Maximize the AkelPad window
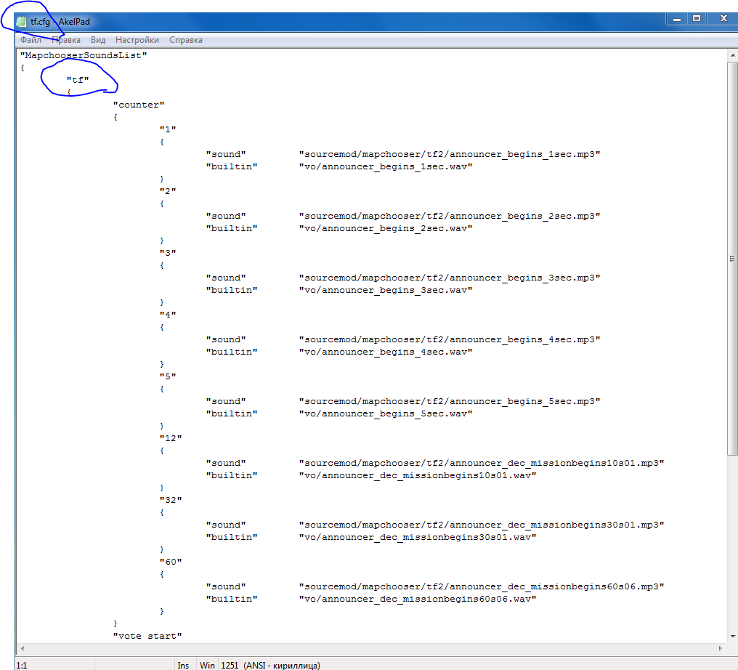 pos(697,19)
